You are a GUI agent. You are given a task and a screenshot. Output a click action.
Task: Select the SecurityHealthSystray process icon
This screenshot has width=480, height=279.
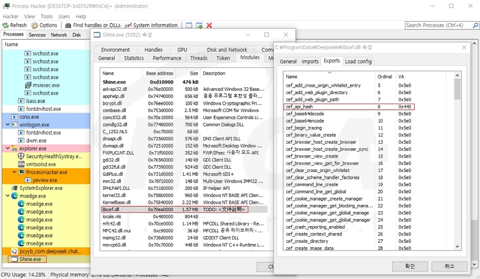click(x=21, y=156)
